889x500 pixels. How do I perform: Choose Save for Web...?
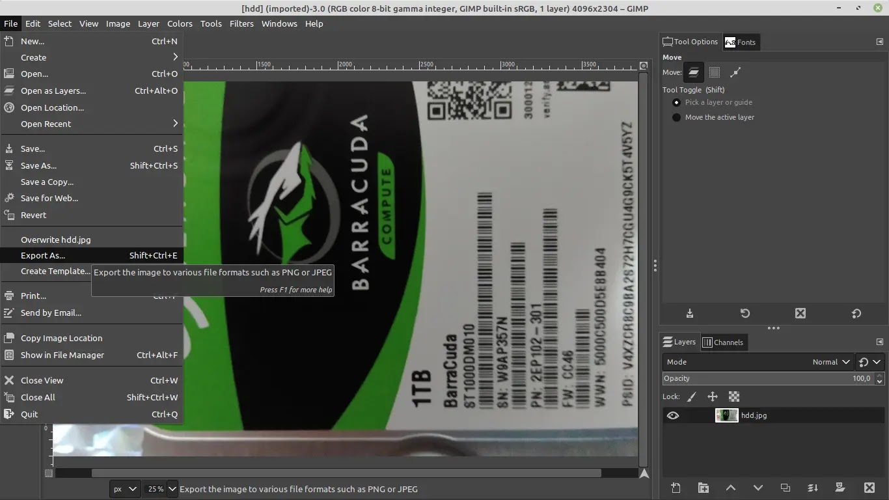92,198
